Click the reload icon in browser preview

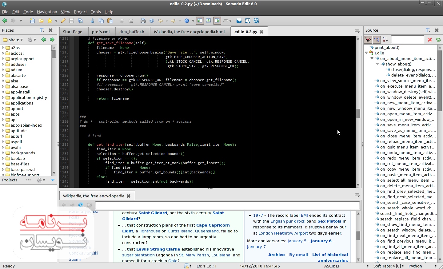pos(81,205)
